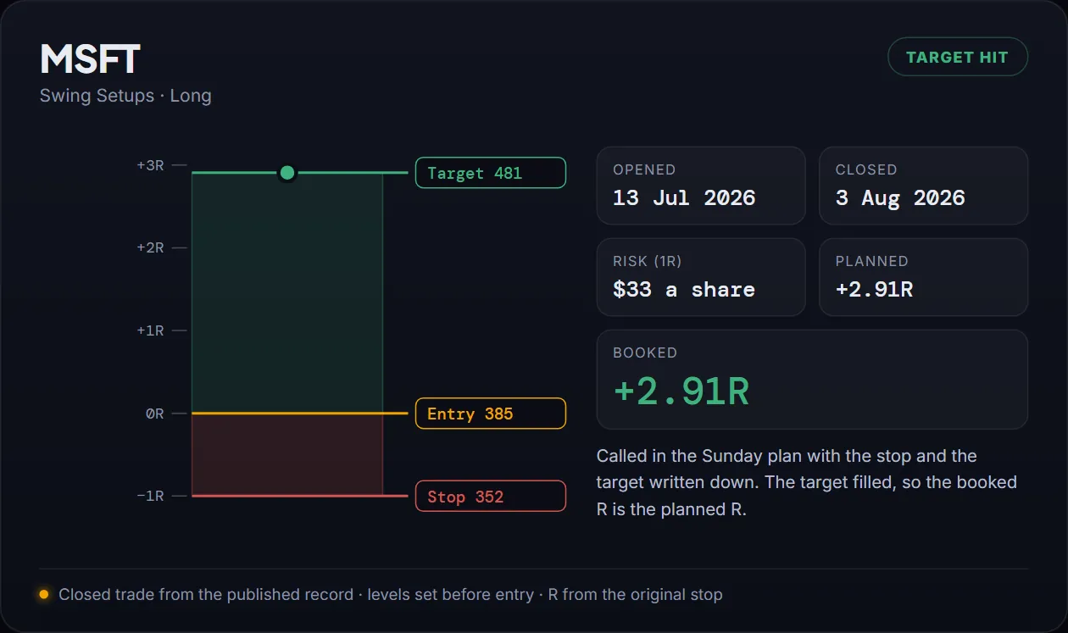Click the +1R axis label
Viewport: 1068px width, 633px height.
pos(150,330)
